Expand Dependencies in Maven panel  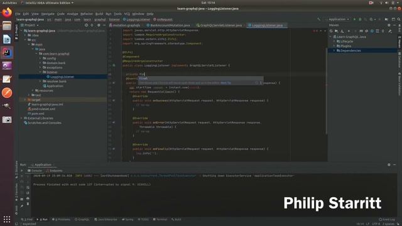click(334, 51)
